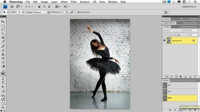Select the Type tool
This screenshot has width=200, height=112.
[x=3, y=83]
